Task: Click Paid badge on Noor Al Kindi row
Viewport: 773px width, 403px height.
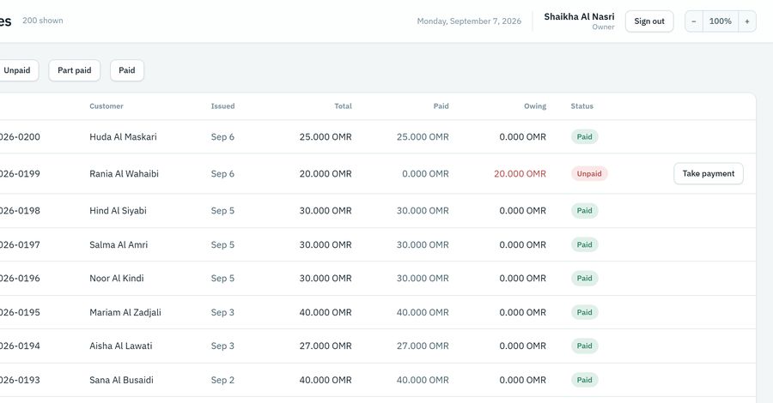Action: click(585, 279)
